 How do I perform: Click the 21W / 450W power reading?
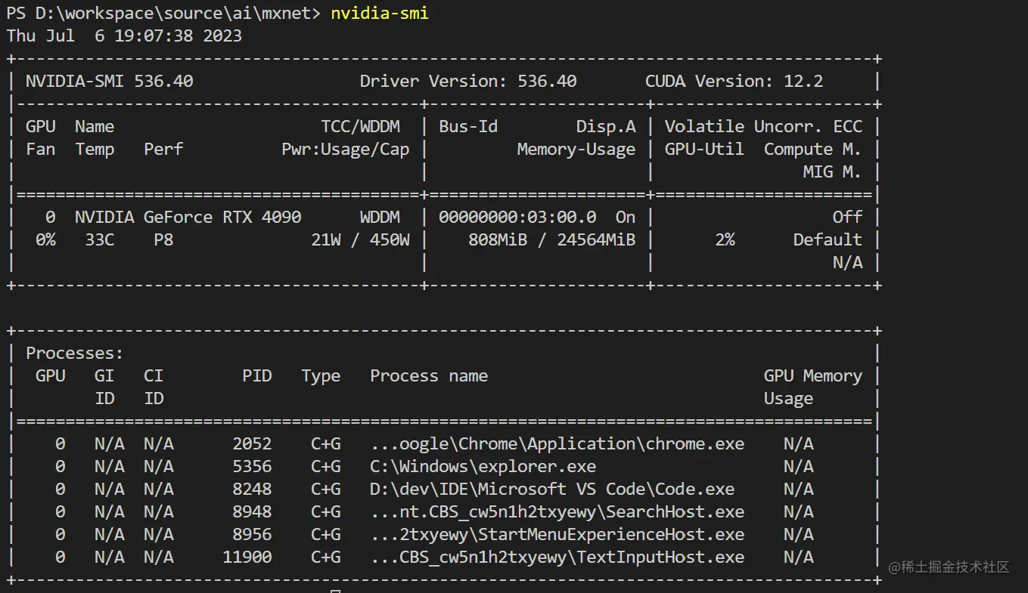point(360,239)
